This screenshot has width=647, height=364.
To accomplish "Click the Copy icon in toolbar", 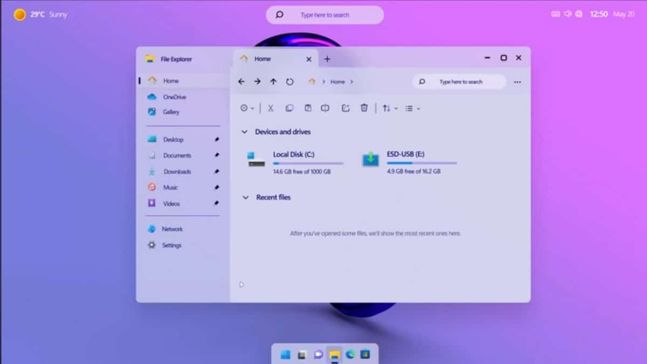I will (289, 108).
